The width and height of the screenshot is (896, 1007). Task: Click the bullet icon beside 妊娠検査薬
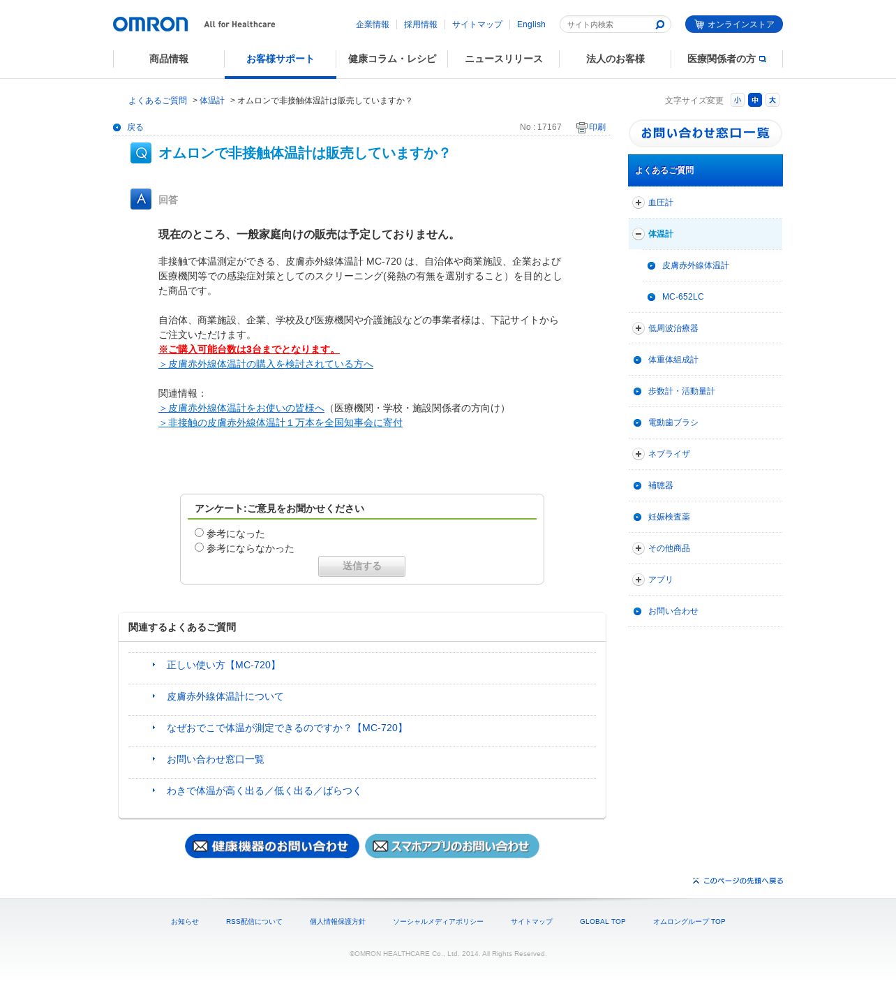(637, 517)
